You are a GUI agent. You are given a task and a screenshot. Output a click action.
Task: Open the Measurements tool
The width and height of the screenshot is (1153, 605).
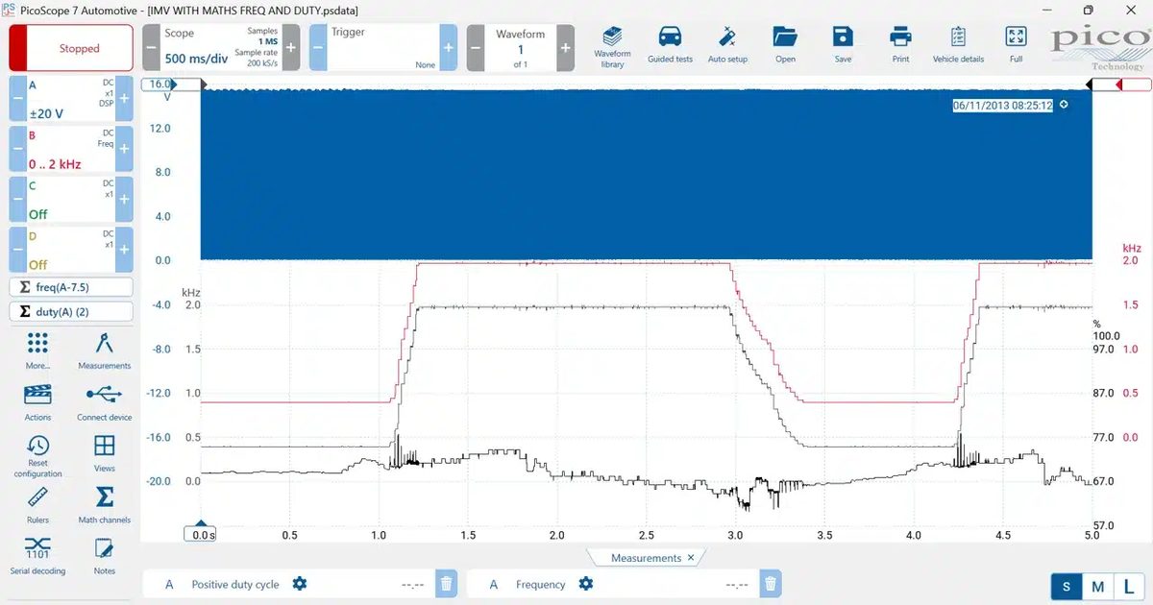coord(105,351)
